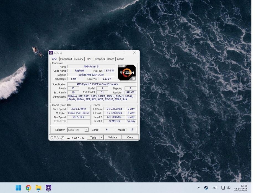Close the CPU-Z window with X

coord(134,53)
